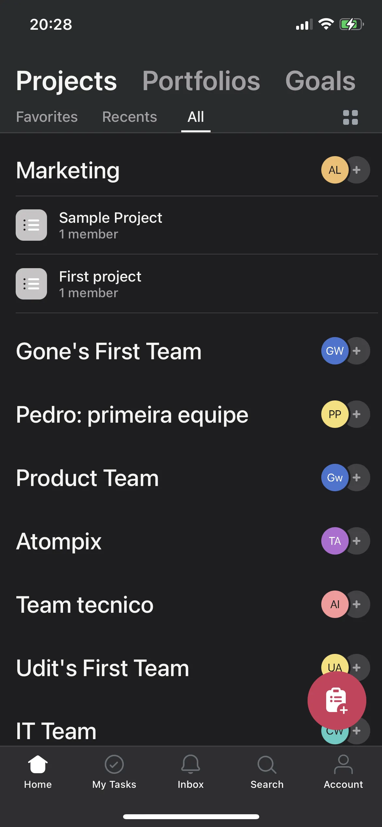Viewport: 382px width, 827px height.
Task: Show the Favorites projects filter
Action: [x=47, y=117]
